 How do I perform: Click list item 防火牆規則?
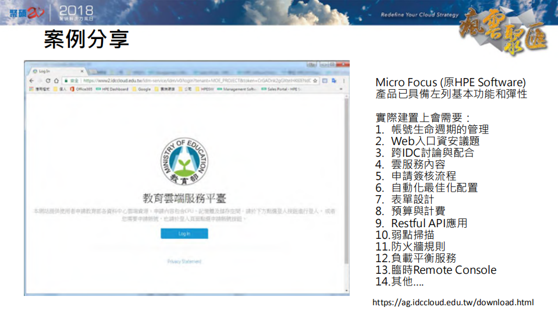click(x=418, y=246)
